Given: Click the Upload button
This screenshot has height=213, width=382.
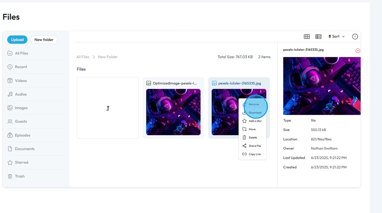Looking at the screenshot, I should pos(17,40).
